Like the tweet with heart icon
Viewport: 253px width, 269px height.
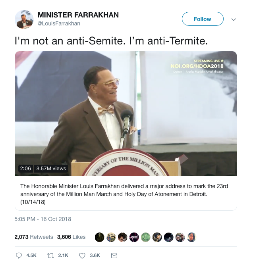tap(82, 256)
